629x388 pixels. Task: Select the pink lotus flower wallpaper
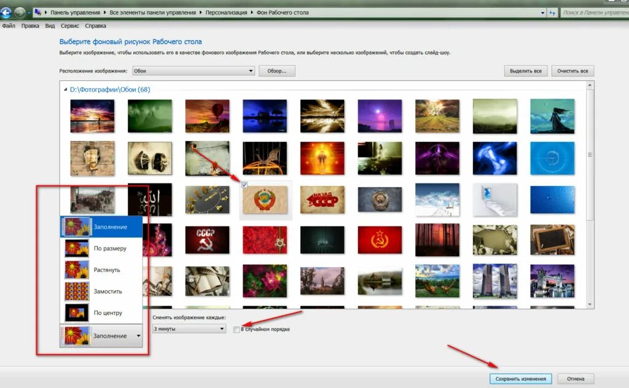coord(265,281)
